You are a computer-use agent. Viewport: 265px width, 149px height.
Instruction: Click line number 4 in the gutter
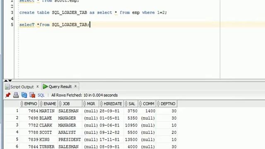pyautogui.click(x=12, y=18)
